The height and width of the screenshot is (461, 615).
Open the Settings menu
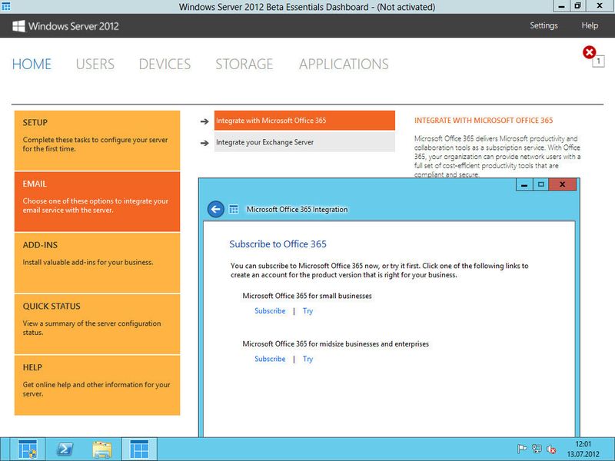click(x=544, y=25)
